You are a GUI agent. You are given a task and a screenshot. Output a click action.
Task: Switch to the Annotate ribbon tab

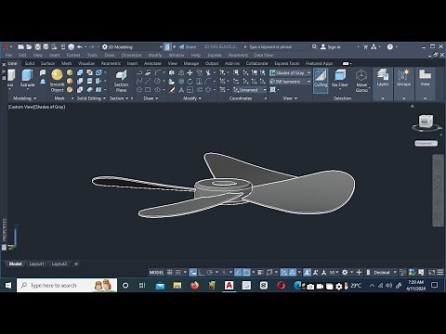(152, 63)
